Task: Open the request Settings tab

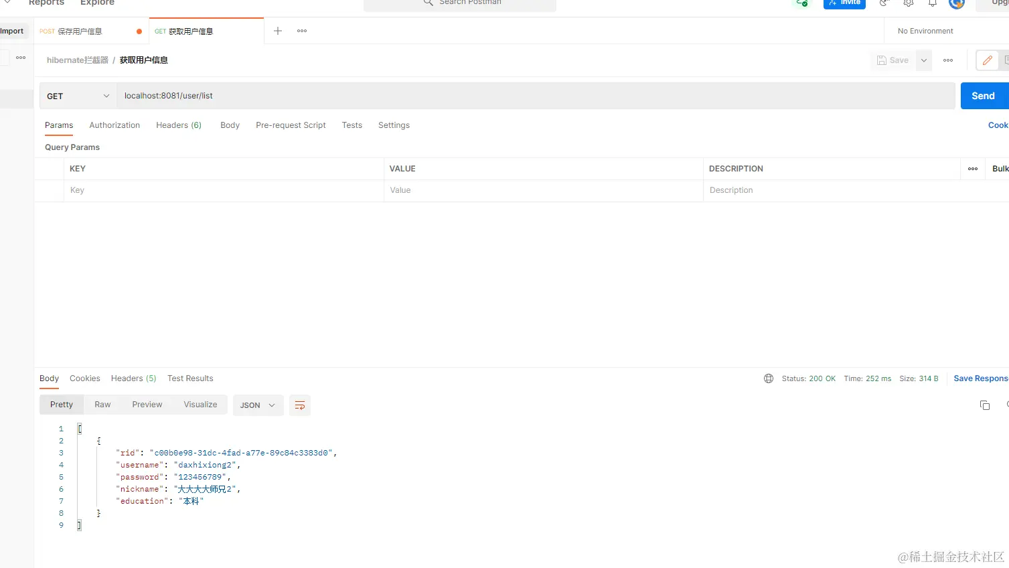Action: click(x=394, y=125)
